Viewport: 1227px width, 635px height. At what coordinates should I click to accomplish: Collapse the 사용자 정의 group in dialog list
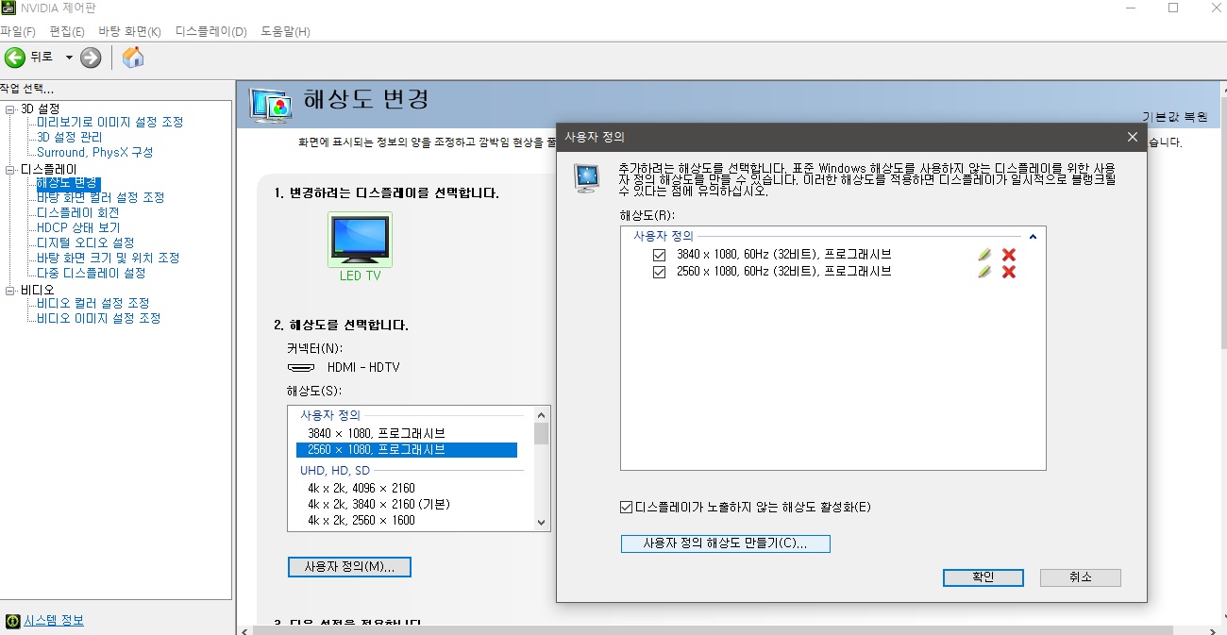(1033, 236)
